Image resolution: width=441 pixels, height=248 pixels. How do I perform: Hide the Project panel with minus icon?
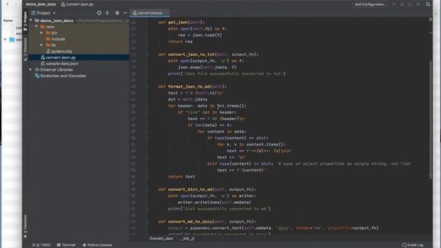pos(125,13)
